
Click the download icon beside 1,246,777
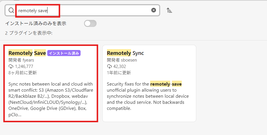pyautogui.click(x=11, y=66)
